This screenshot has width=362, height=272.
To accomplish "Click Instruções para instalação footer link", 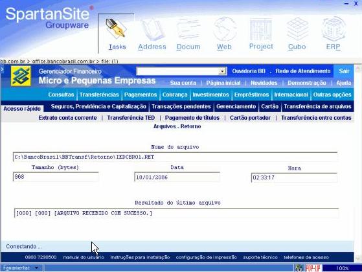I will point(140,257).
